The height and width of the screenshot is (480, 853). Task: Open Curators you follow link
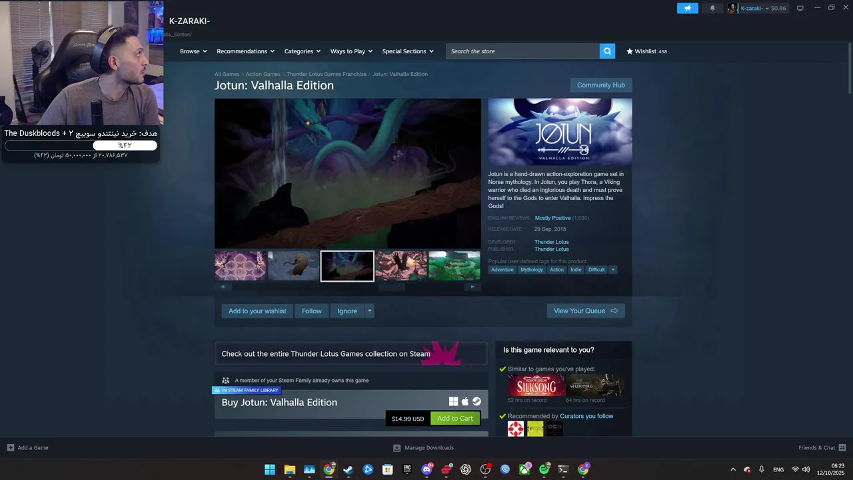(586, 416)
